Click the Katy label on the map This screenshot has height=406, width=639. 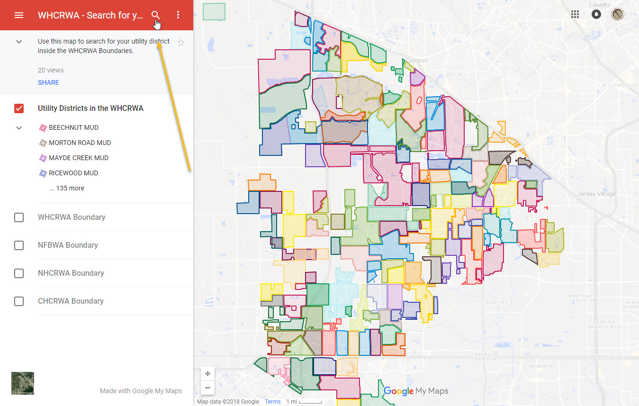coord(235,355)
